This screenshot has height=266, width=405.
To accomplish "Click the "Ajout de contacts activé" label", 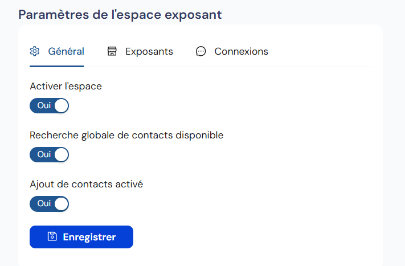I will coord(86,185).
